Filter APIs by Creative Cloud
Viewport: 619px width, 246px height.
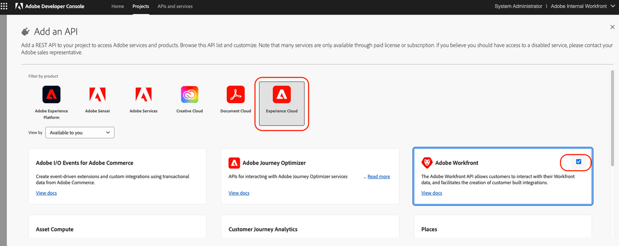[x=190, y=95]
